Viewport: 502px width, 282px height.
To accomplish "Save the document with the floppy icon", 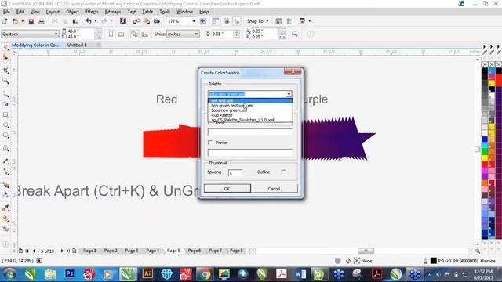I will (31, 21).
